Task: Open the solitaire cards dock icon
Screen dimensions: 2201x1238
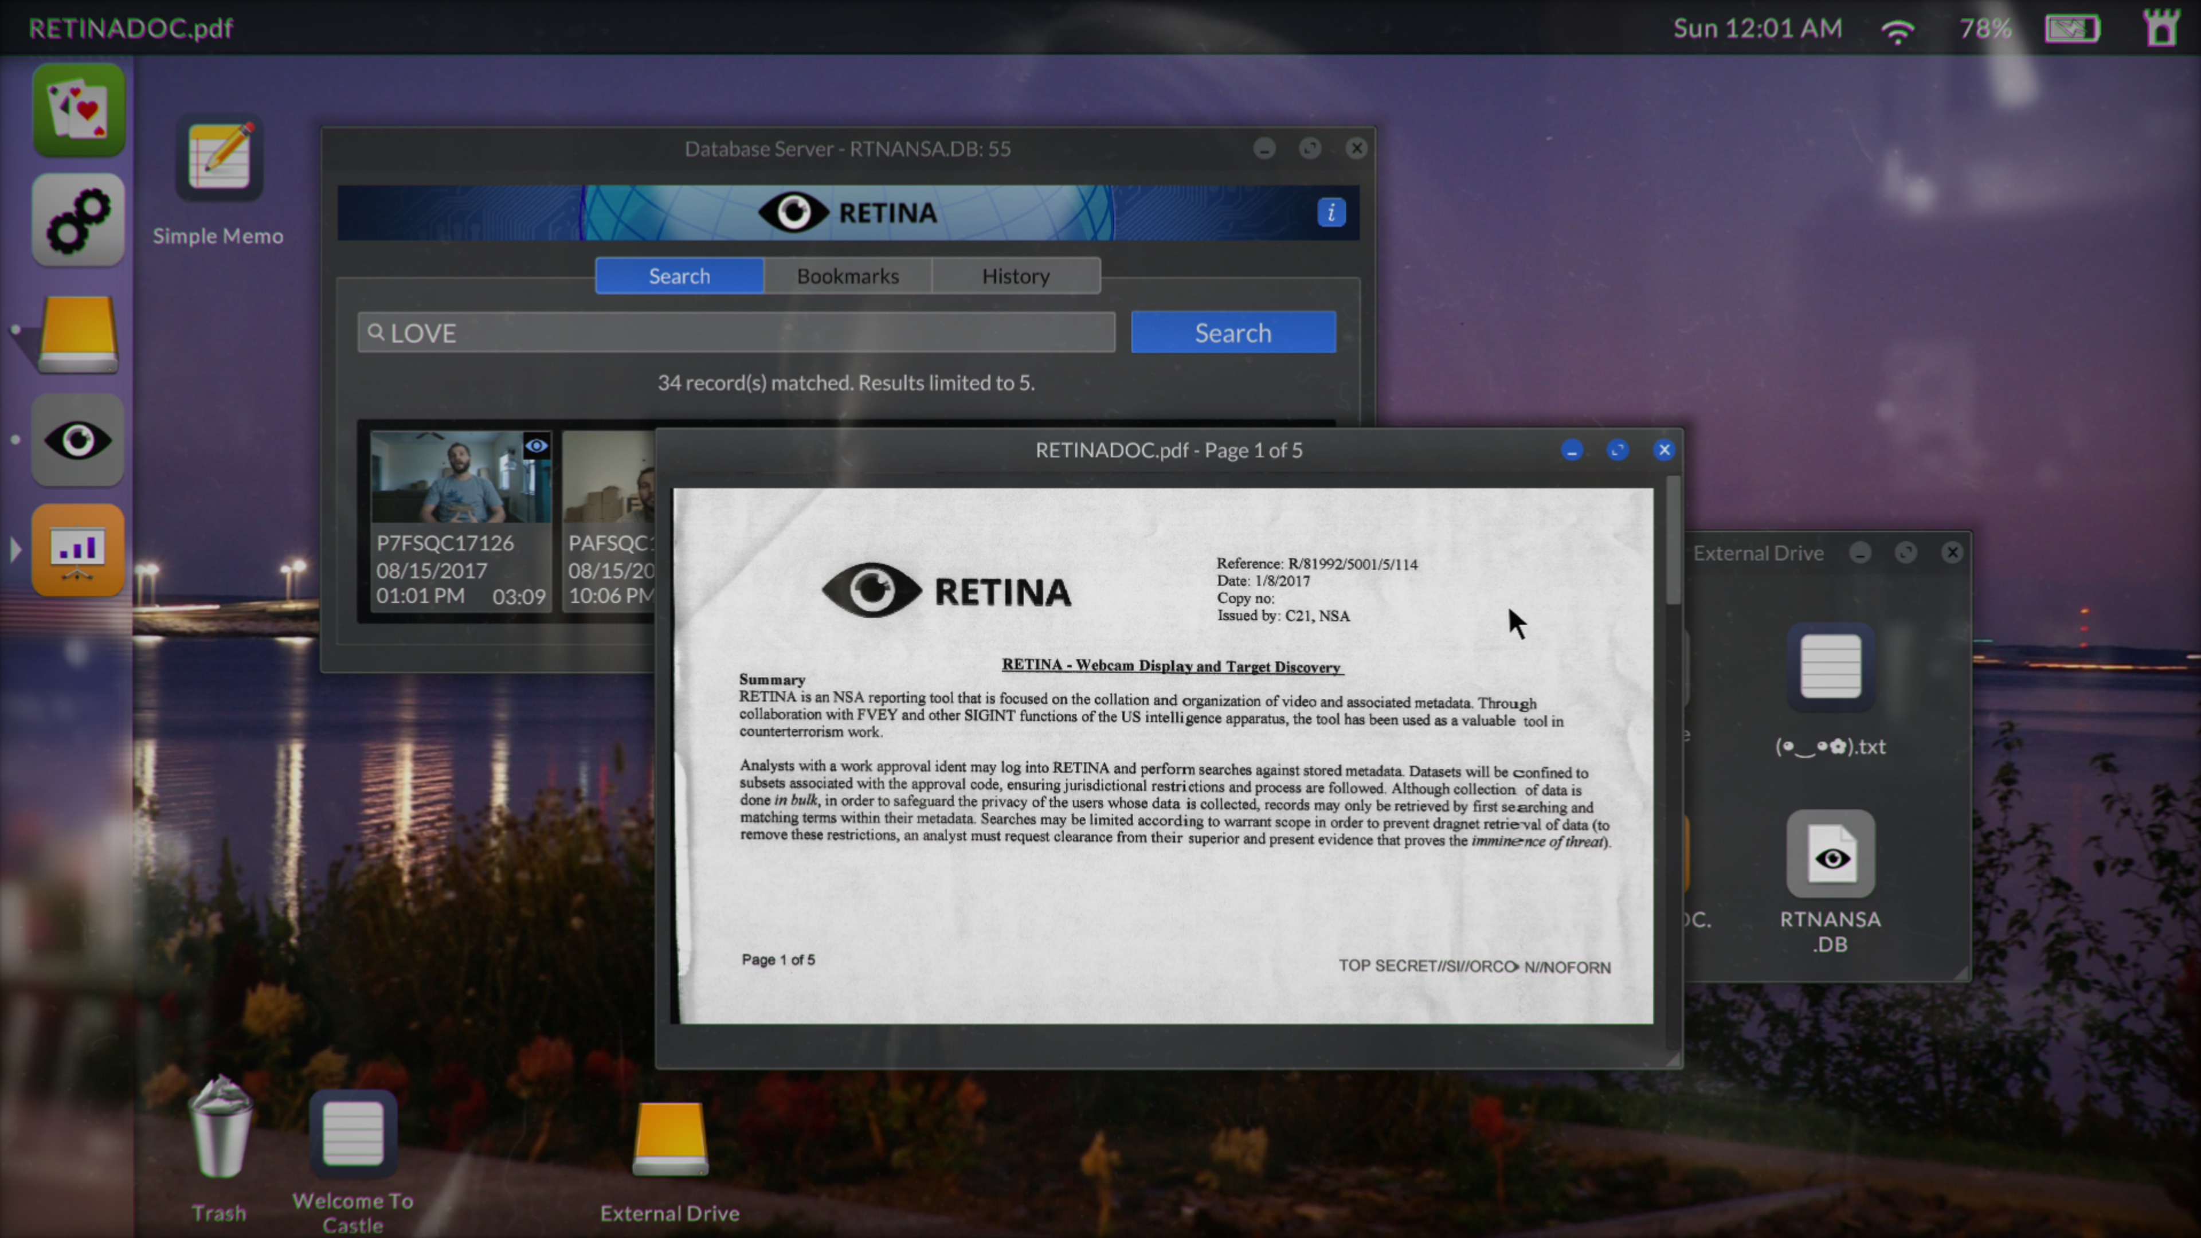Action: (x=79, y=109)
